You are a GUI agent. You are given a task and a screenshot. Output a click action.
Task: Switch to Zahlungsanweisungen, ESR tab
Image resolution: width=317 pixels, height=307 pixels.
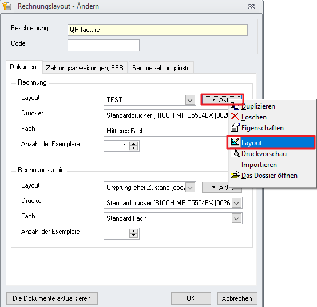click(85, 67)
